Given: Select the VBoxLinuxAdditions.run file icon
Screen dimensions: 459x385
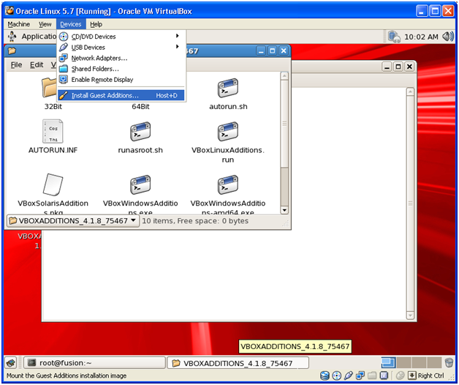Looking at the screenshot, I should (x=228, y=132).
